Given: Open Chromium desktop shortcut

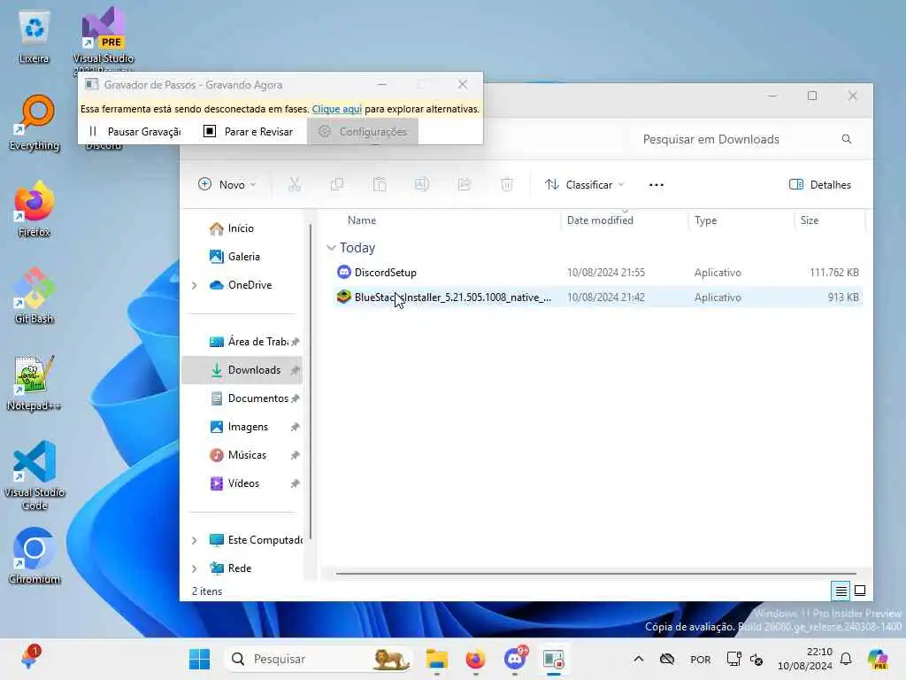Looking at the screenshot, I should coord(35,556).
